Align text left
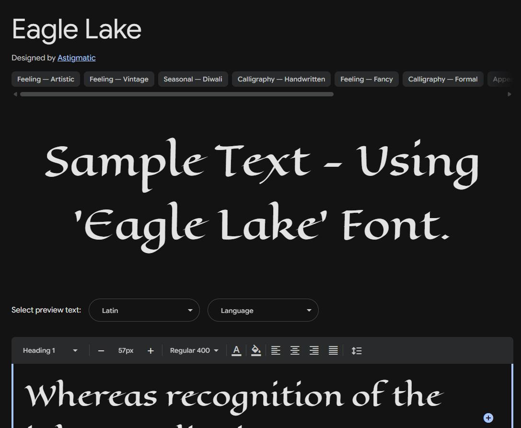Image resolution: width=521 pixels, height=428 pixels. pos(276,350)
